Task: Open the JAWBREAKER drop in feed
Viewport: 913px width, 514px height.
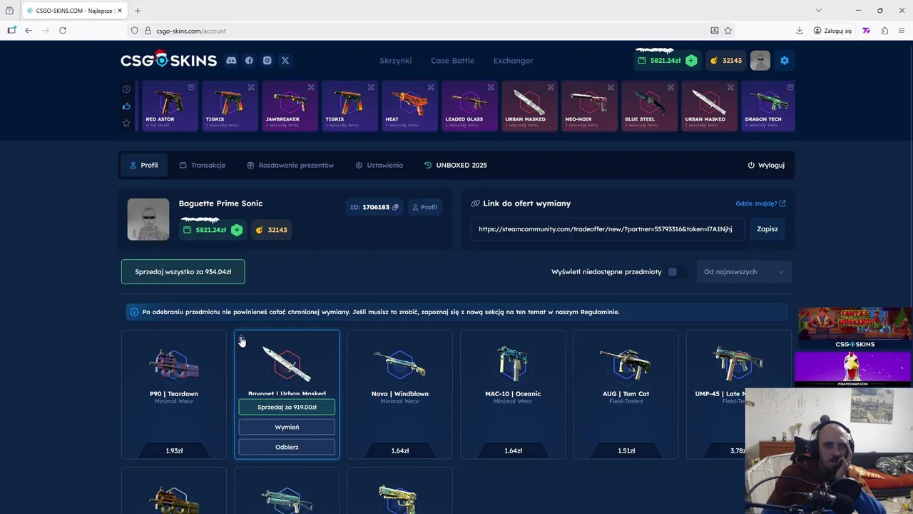Action: point(290,106)
